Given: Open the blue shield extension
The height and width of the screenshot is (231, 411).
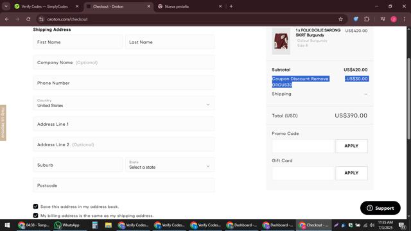Looking at the screenshot, I should [356, 19].
